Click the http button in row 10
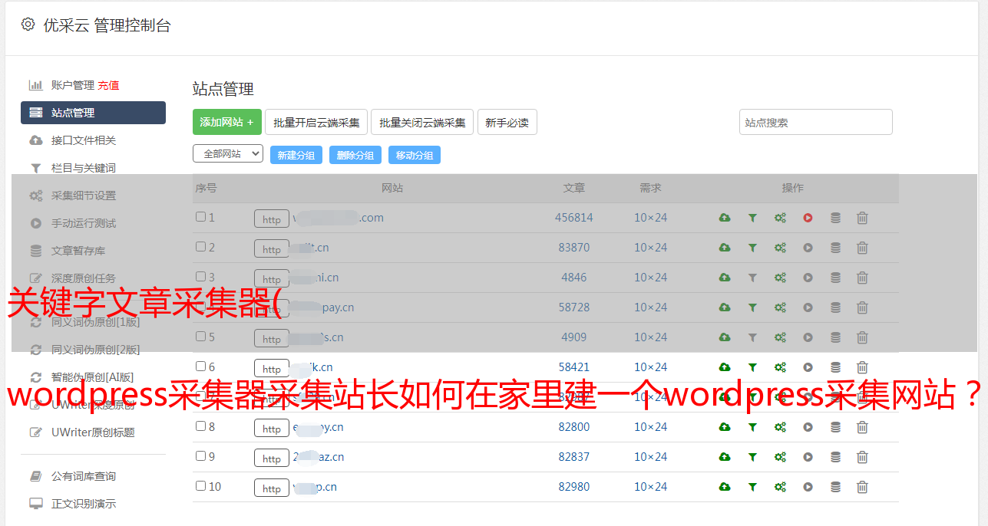 tap(272, 488)
